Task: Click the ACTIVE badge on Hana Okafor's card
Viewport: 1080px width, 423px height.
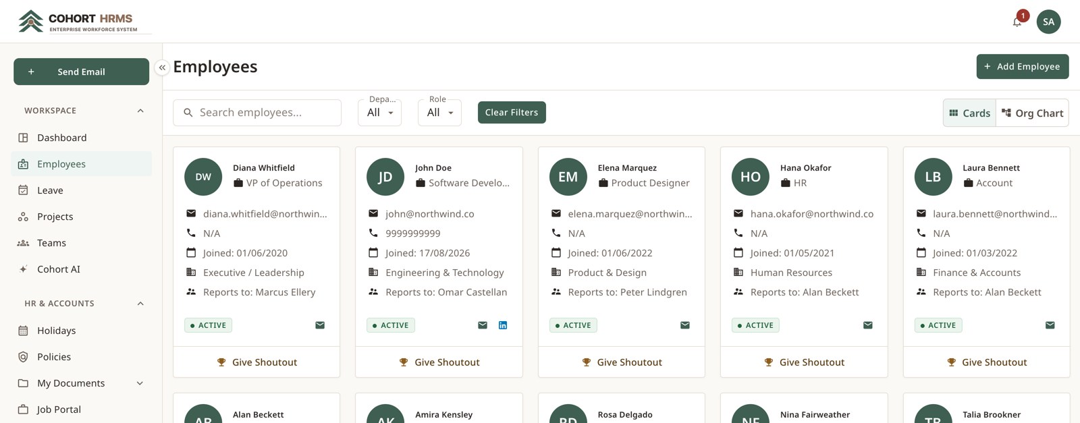Action: pos(755,325)
